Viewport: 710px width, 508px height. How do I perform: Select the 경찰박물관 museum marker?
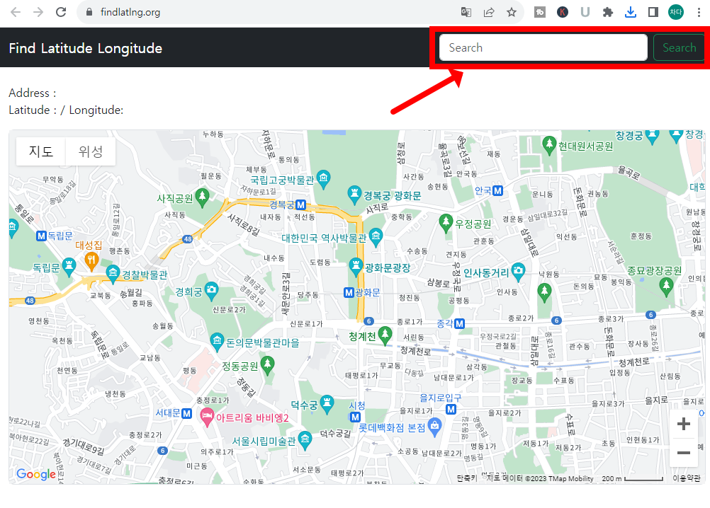coord(113,275)
